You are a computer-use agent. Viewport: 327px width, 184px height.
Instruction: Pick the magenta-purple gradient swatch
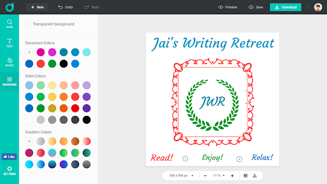pos(29,153)
